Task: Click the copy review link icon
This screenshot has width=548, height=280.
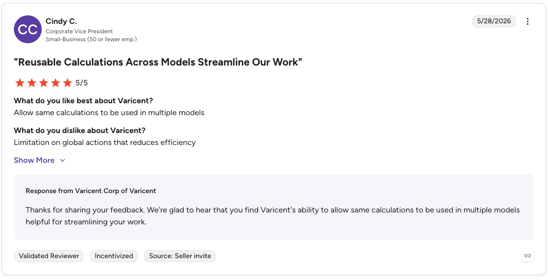Action: click(527, 256)
